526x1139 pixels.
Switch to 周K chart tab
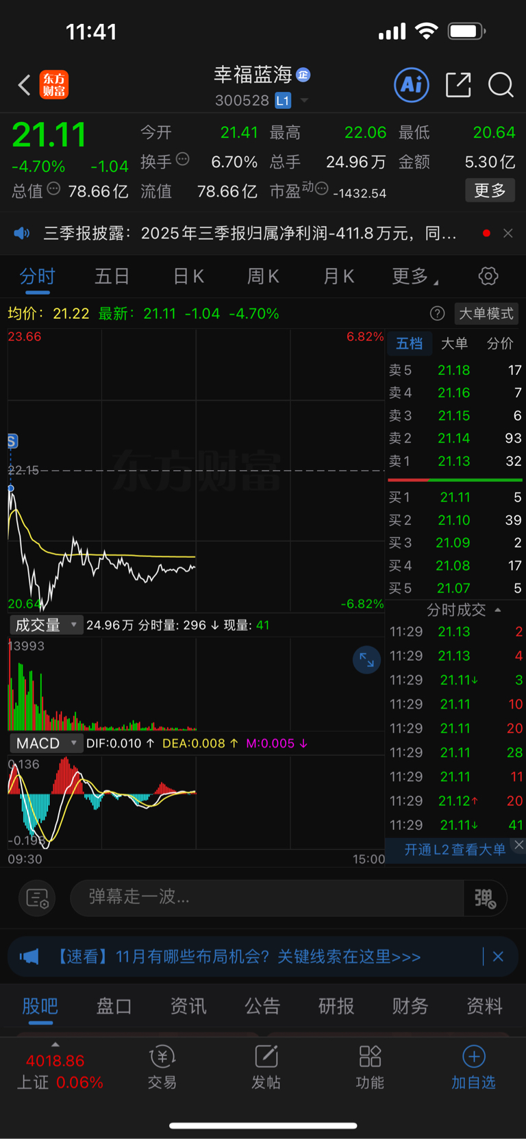click(x=263, y=276)
